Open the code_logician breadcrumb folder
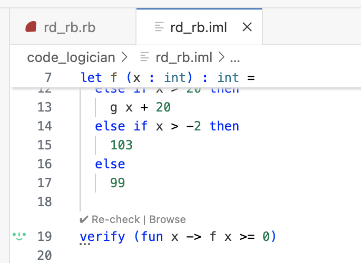361x263 pixels. (72, 57)
